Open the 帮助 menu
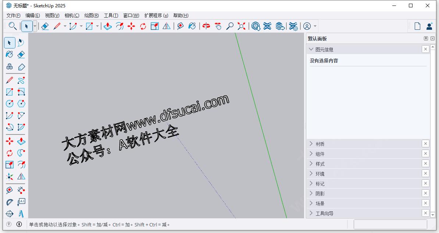This screenshot has height=233, width=439. coord(181,15)
